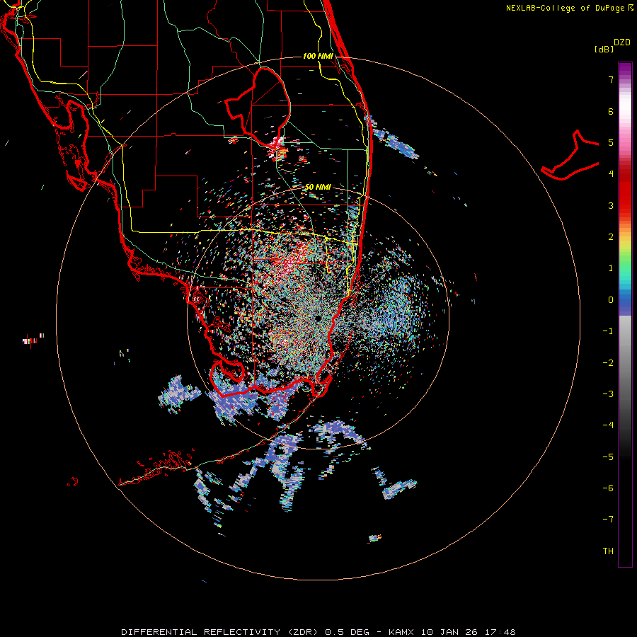Click the NEXLAB-College of DuPage watermark text

pos(565,8)
